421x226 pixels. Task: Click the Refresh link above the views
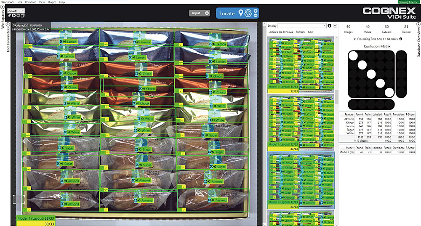tap(300, 32)
